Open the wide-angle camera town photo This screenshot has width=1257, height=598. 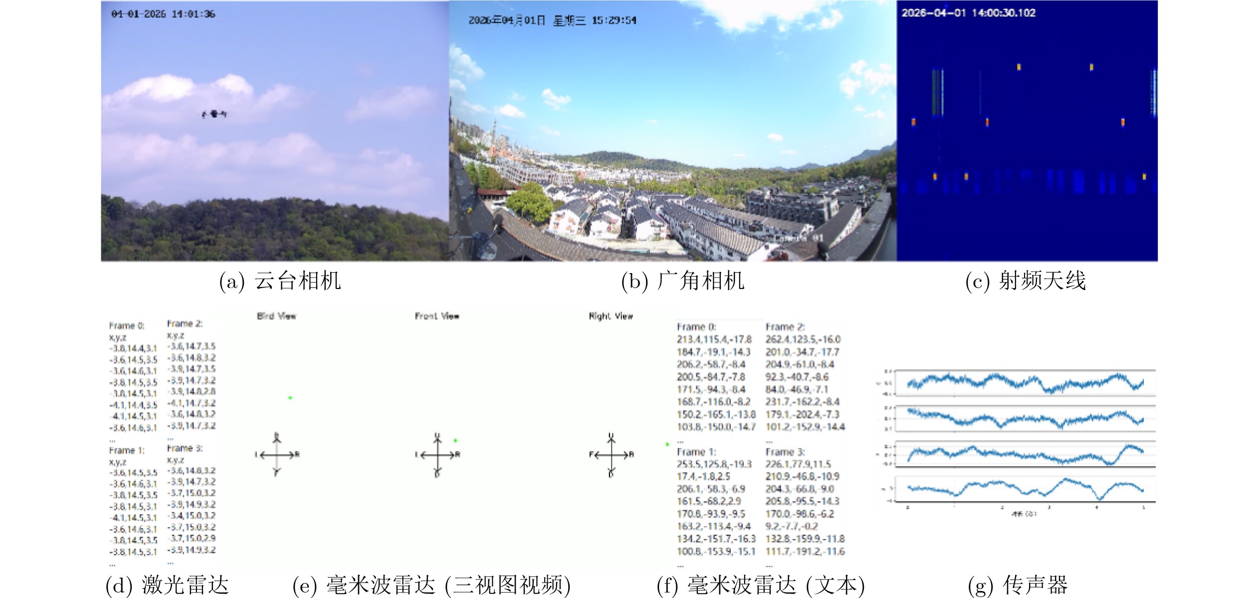(672, 131)
